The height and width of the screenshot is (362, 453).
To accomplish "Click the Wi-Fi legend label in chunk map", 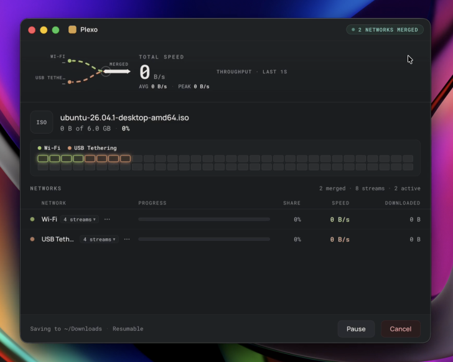I will 49,148.
